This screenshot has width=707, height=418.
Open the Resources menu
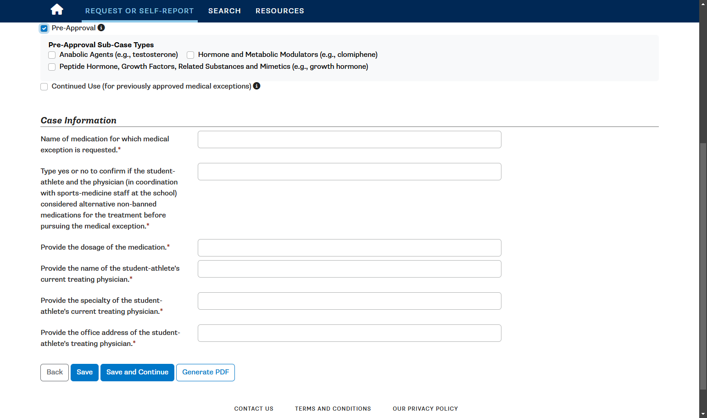click(280, 11)
